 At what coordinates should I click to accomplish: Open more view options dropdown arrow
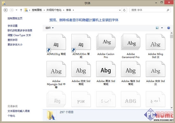162,28
